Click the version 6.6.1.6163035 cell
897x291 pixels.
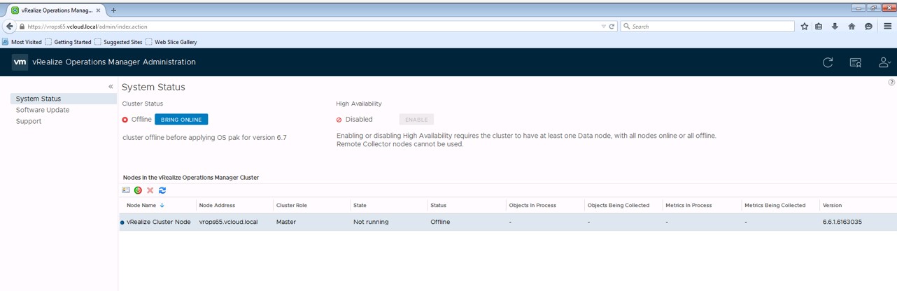842,222
